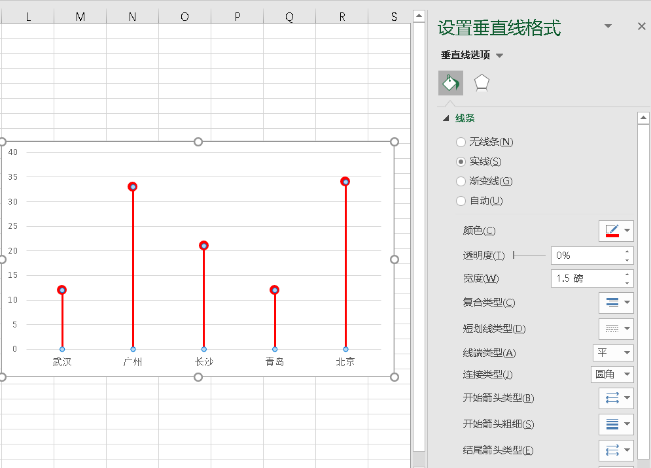Open the 颜色 line color picker
The width and height of the screenshot is (651, 468).
[616, 231]
